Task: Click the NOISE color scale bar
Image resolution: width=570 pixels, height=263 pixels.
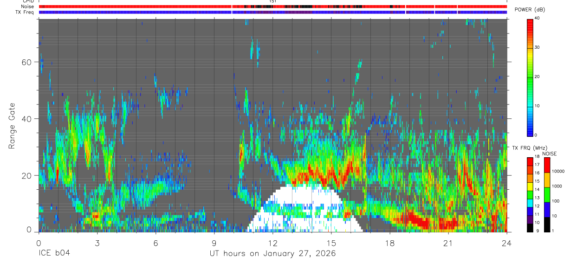Action: tap(547, 194)
